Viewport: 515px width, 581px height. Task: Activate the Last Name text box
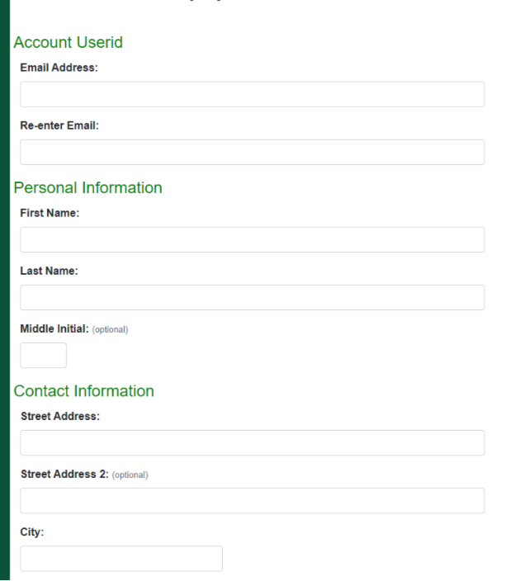(x=252, y=298)
